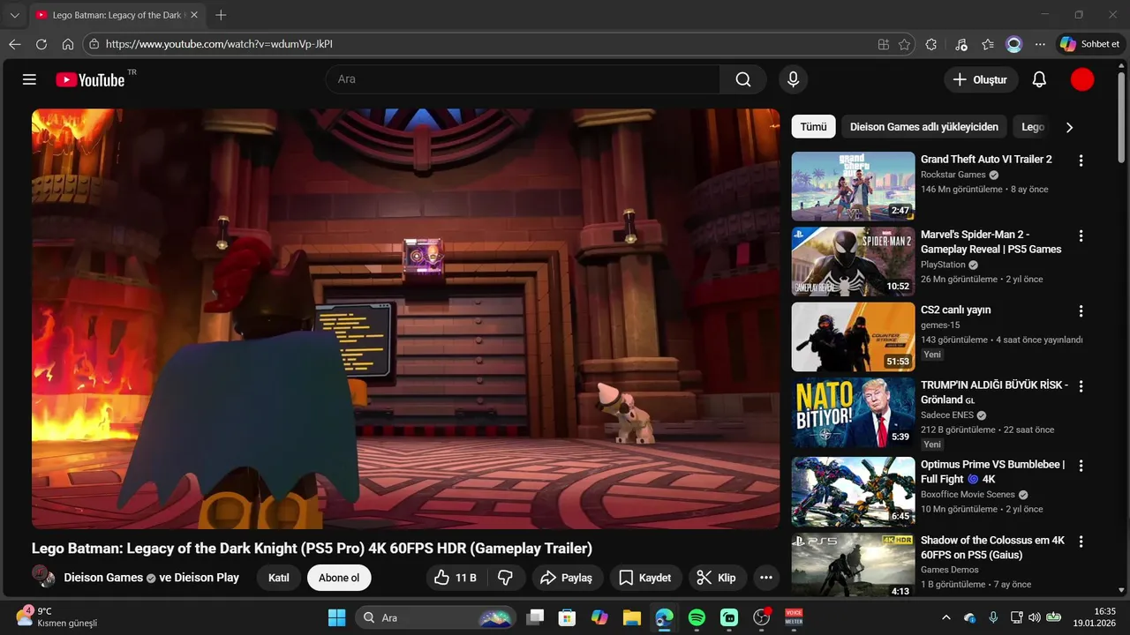Go back with browser back arrow
This screenshot has width=1130, height=635.
point(14,44)
